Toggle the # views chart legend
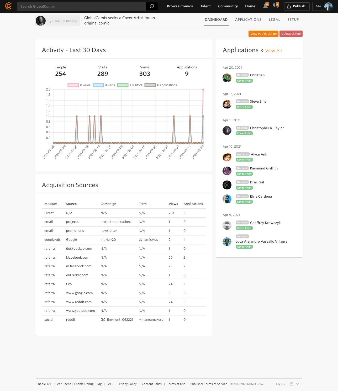This screenshot has height=391, width=338. pyautogui.click(x=79, y=85)
